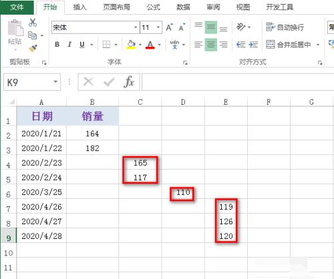Select the Format Painter brush
Screen dimensions: 334x279
33,48
